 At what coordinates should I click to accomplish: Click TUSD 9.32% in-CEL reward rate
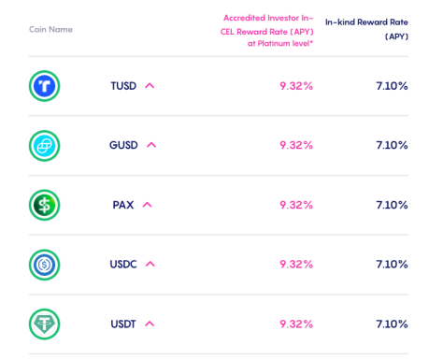(296, 86)
